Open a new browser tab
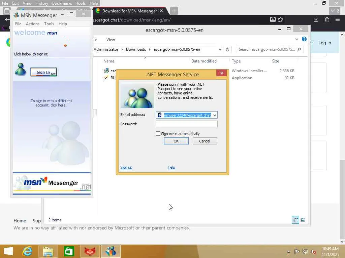This screenshot has width=345, height=258. click(x=174, y=11)
